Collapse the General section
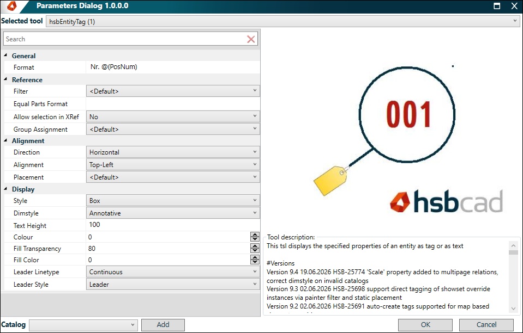Screen dimensions: 523x333 [x=5, y=55]
